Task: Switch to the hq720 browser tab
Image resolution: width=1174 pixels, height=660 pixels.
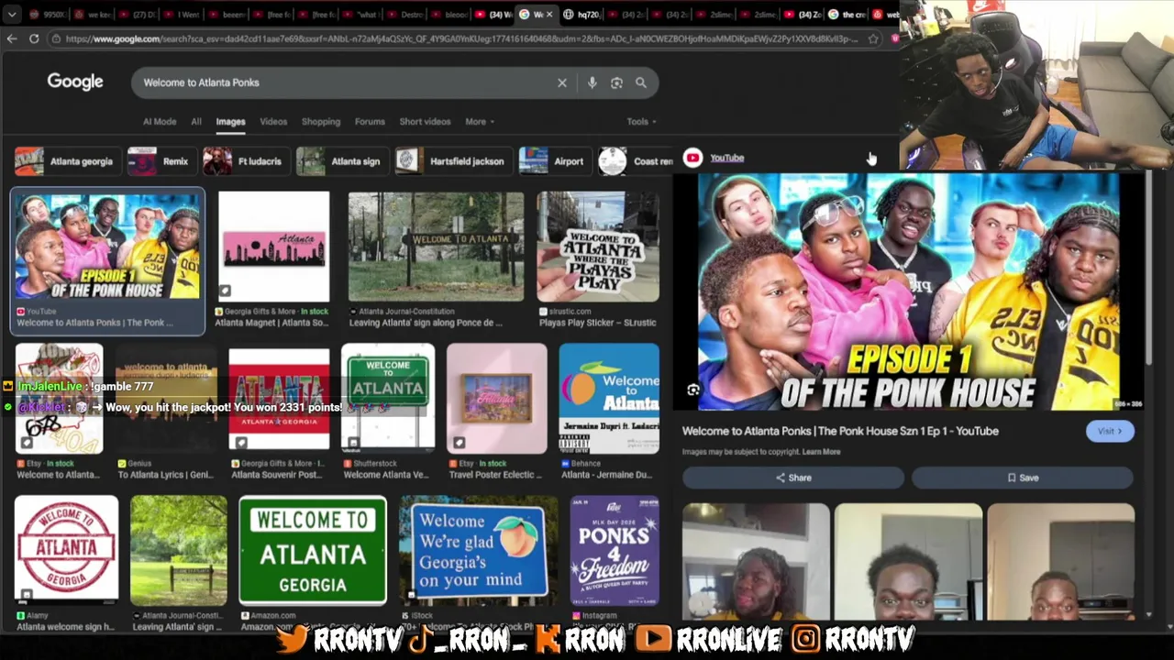Action: pos(581,15)
